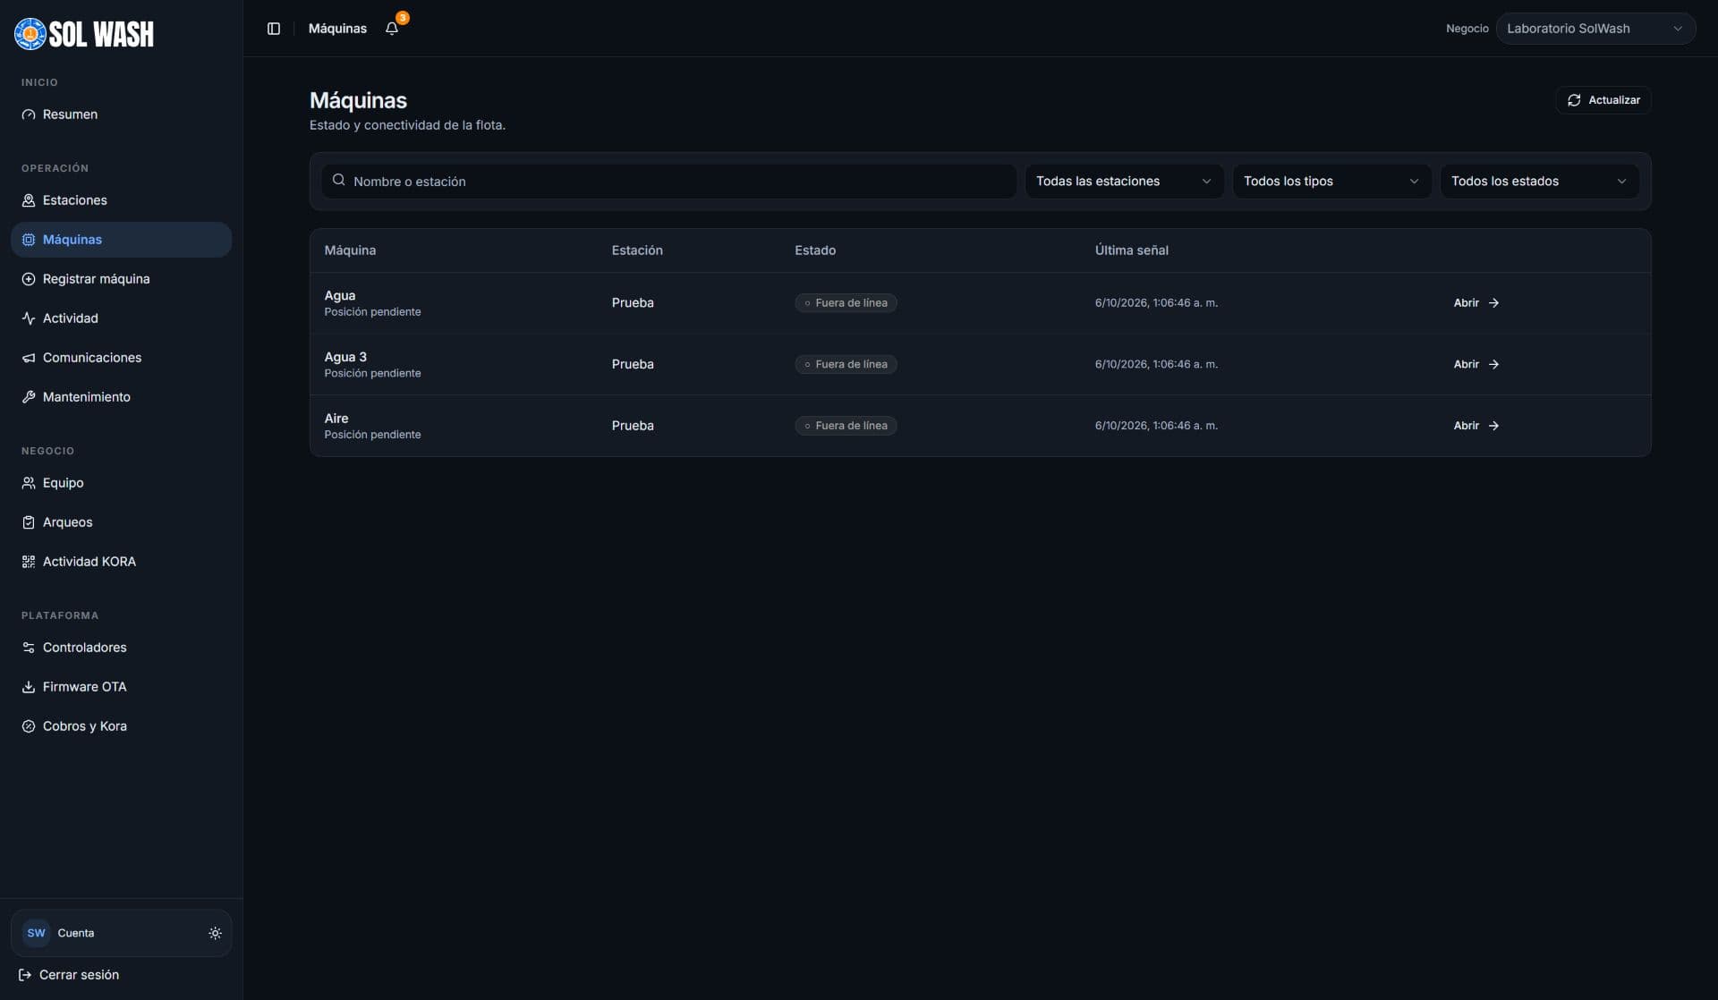Click the Fuera de línea badge for Aire
1718x1000 pixels.
coord(846,426)
